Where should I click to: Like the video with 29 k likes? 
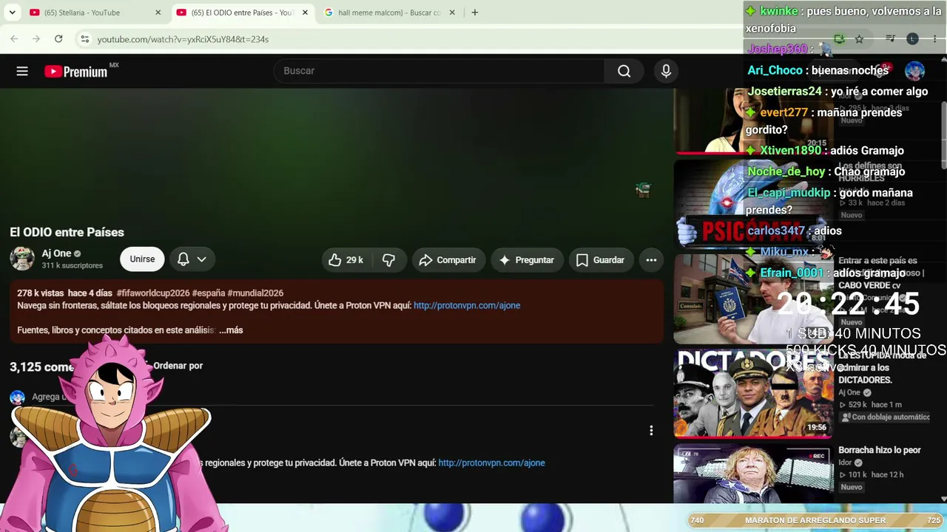click(347, 260)
